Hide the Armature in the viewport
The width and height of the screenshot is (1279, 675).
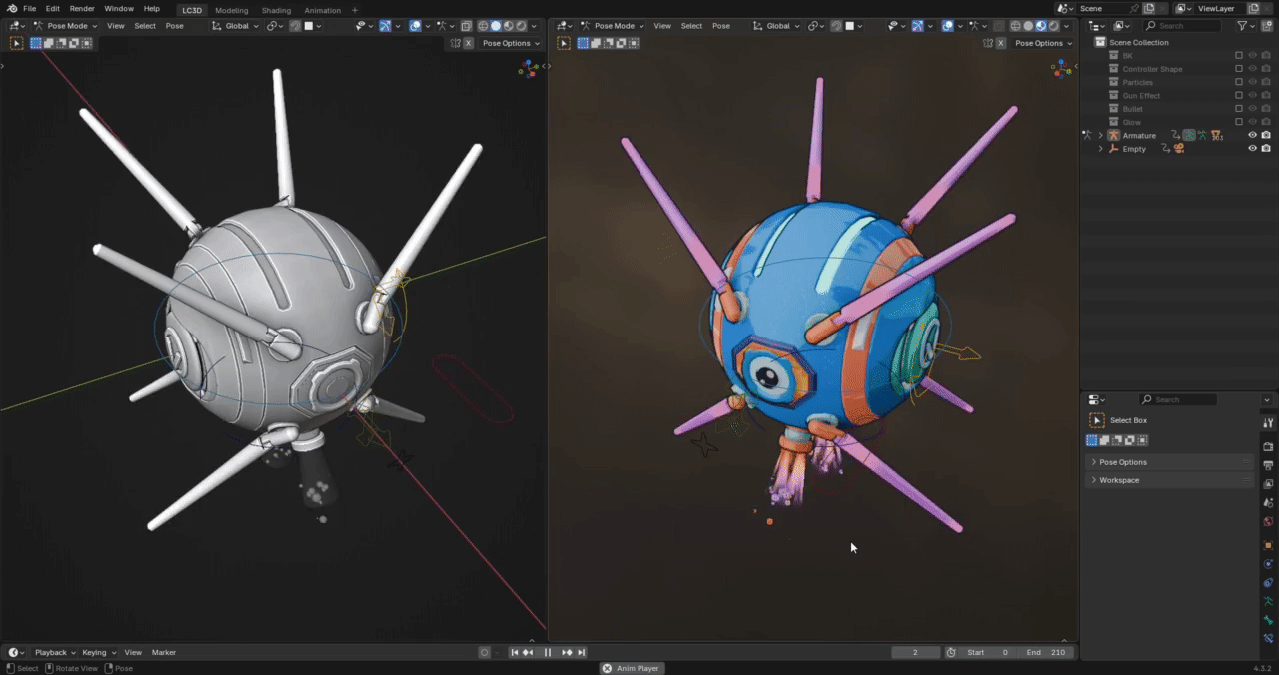point(1252,135)
